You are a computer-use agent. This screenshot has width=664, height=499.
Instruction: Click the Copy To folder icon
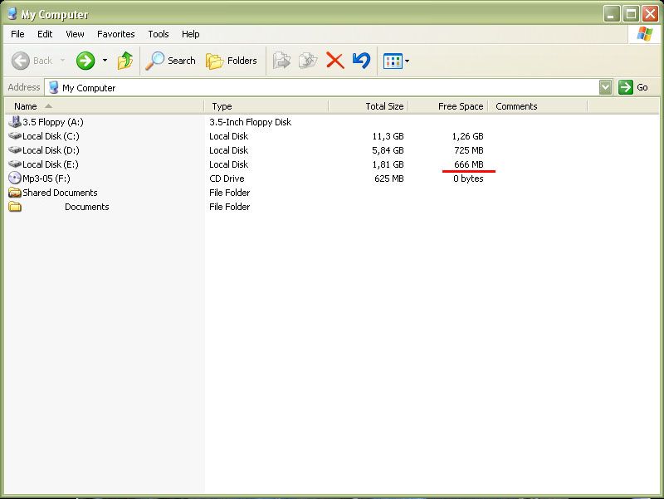point(308,61)
